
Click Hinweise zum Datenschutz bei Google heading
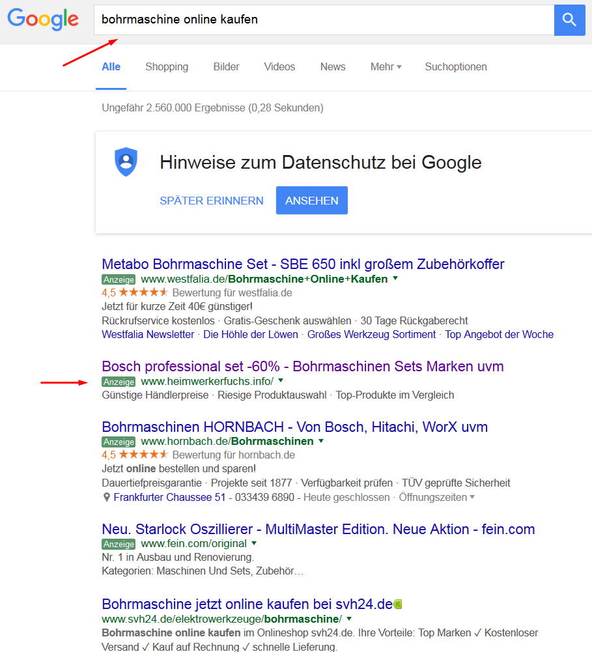[320, 162]
